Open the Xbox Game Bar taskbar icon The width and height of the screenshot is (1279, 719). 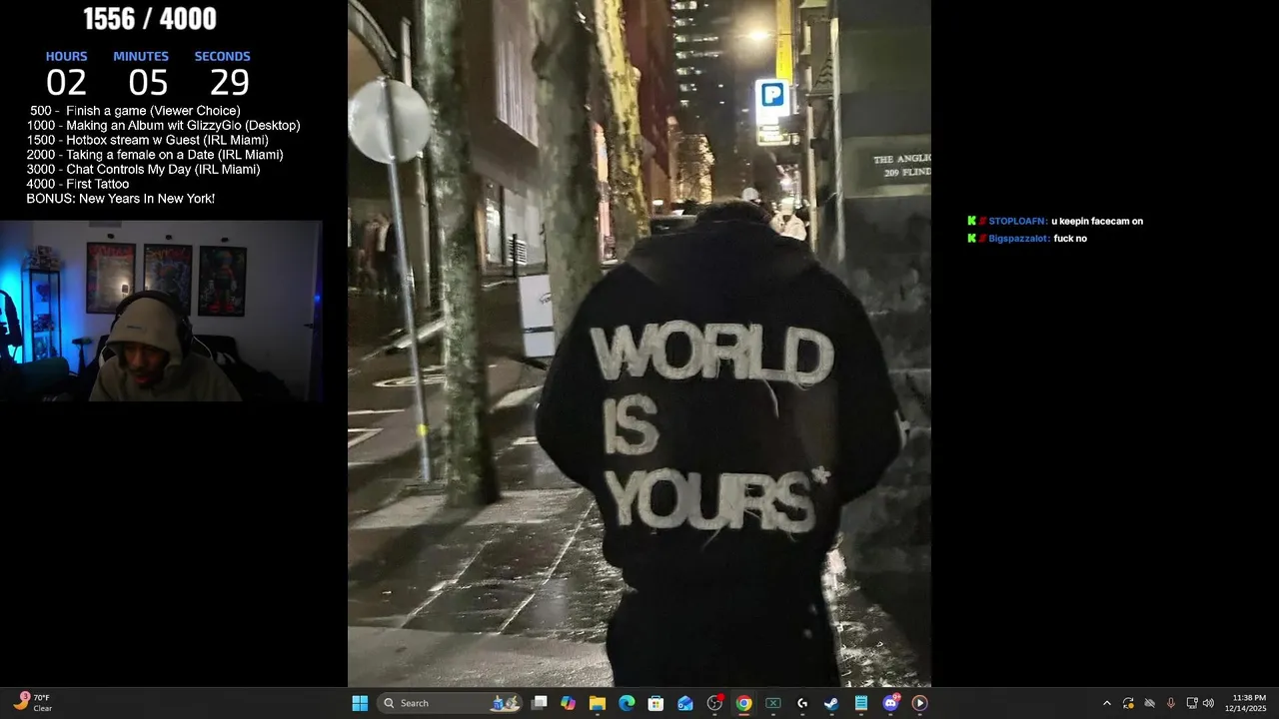772,703
